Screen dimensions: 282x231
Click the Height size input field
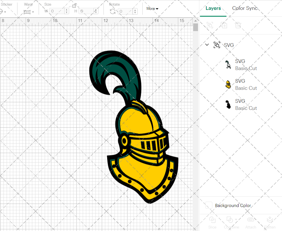click(x=86, y=11)
